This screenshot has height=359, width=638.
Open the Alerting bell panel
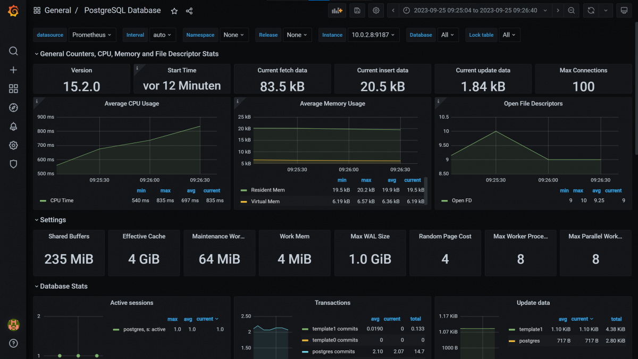[x=13, y=126]
